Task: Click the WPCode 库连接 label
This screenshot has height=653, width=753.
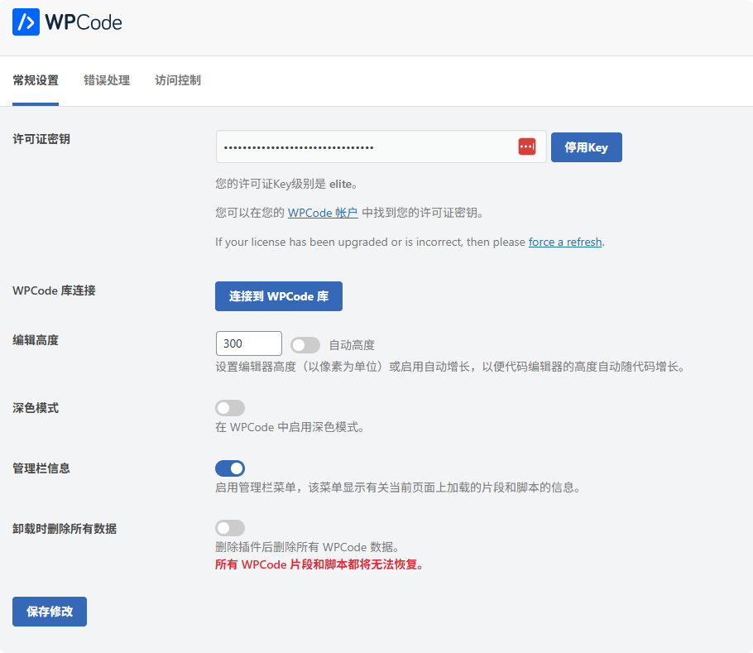Action: 54,290
